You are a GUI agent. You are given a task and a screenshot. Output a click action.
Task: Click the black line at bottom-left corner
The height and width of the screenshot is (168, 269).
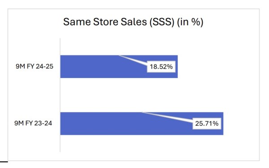click(4, 161)
